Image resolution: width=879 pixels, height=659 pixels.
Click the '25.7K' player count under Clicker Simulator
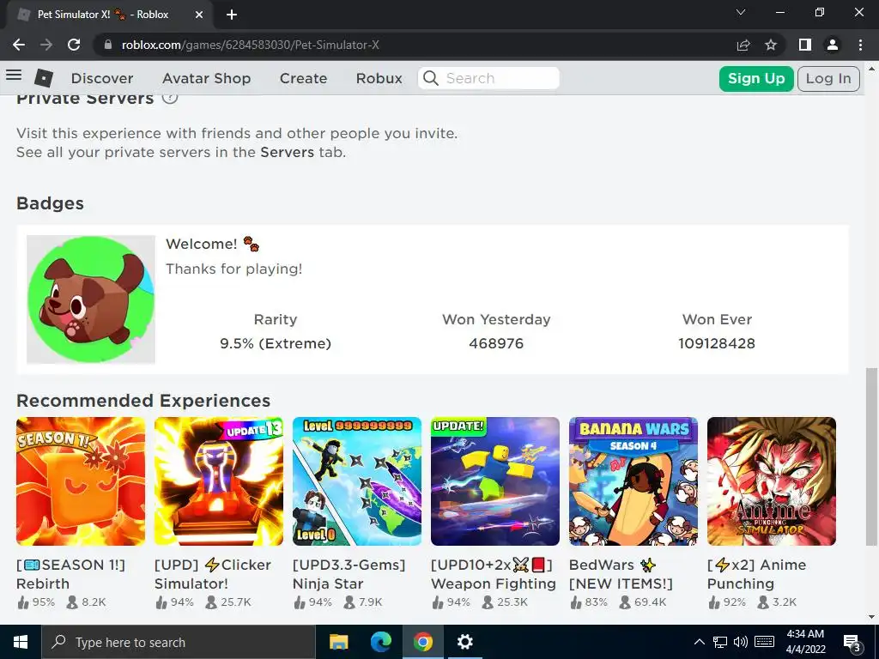236,602
